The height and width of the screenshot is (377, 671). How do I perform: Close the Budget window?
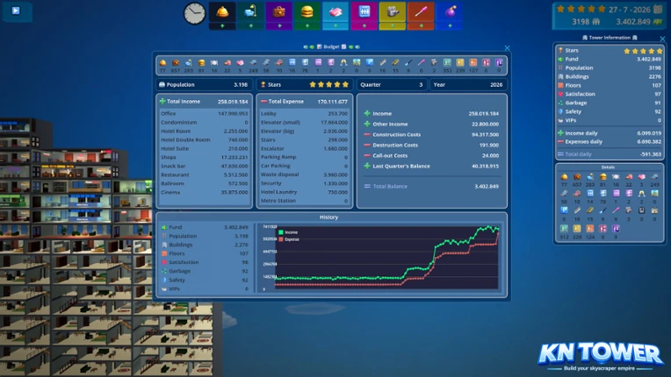tap(507, 48)
